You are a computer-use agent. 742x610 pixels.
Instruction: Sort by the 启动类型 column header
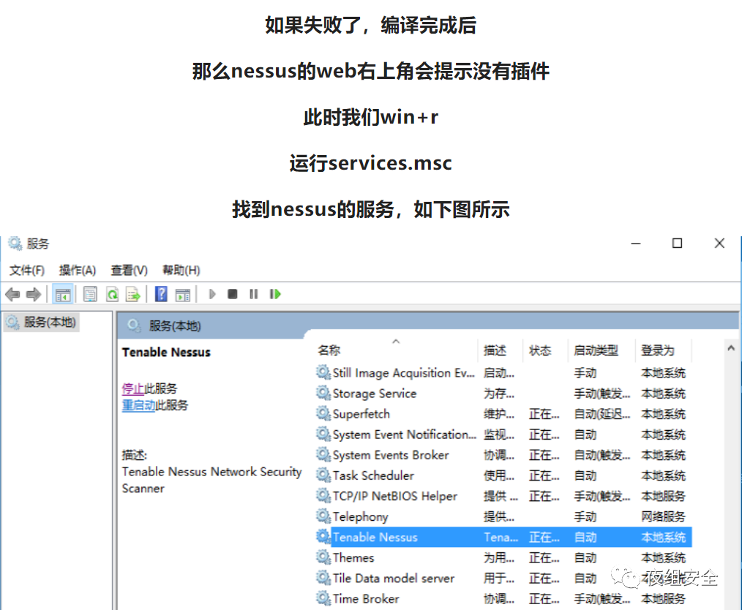(596, 350)
